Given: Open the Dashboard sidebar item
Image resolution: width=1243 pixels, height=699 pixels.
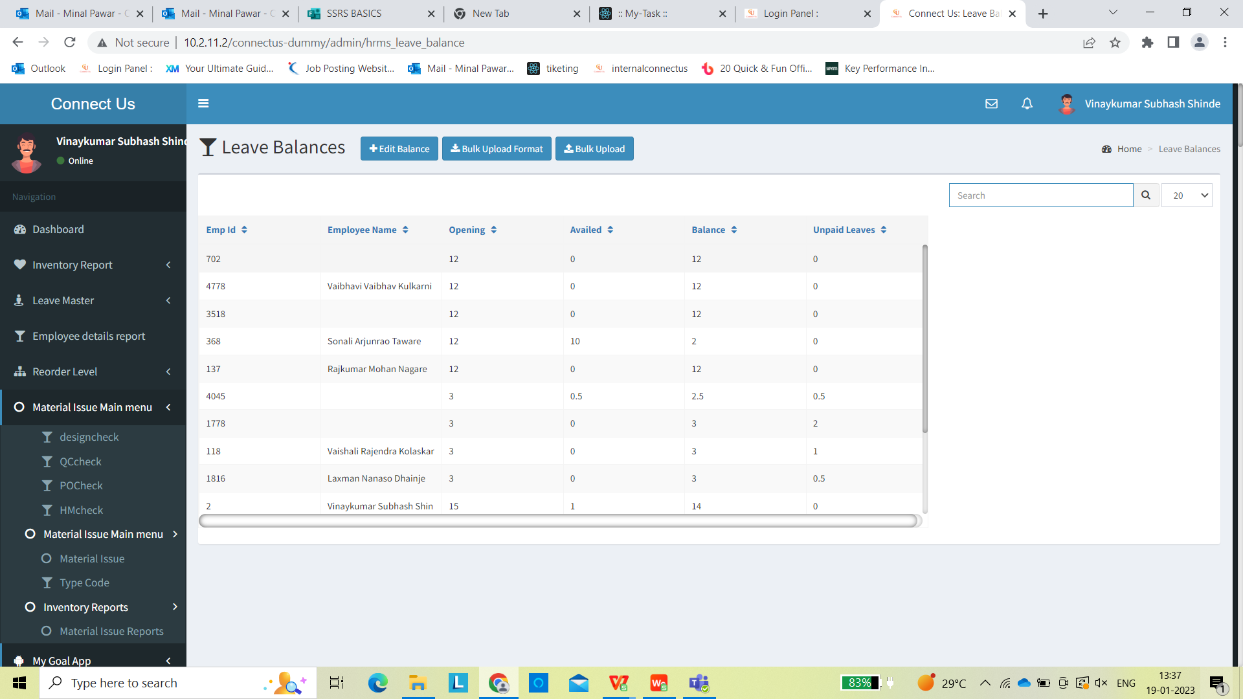Looking at the screenshot, I should pyautogui.click(x=93, y=229).
